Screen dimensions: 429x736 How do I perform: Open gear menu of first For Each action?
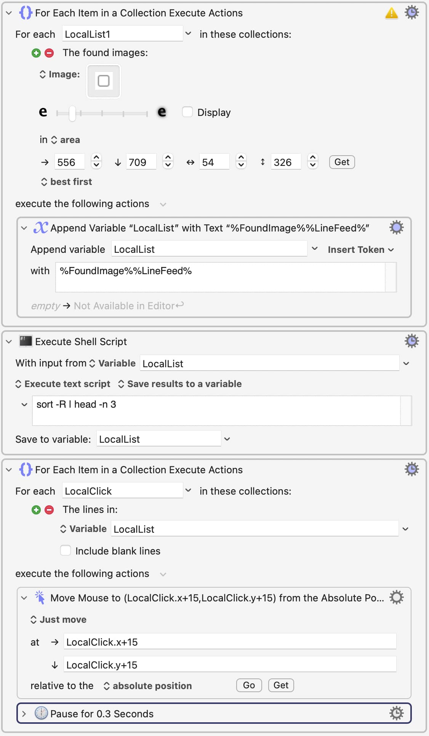coord(411,13)
